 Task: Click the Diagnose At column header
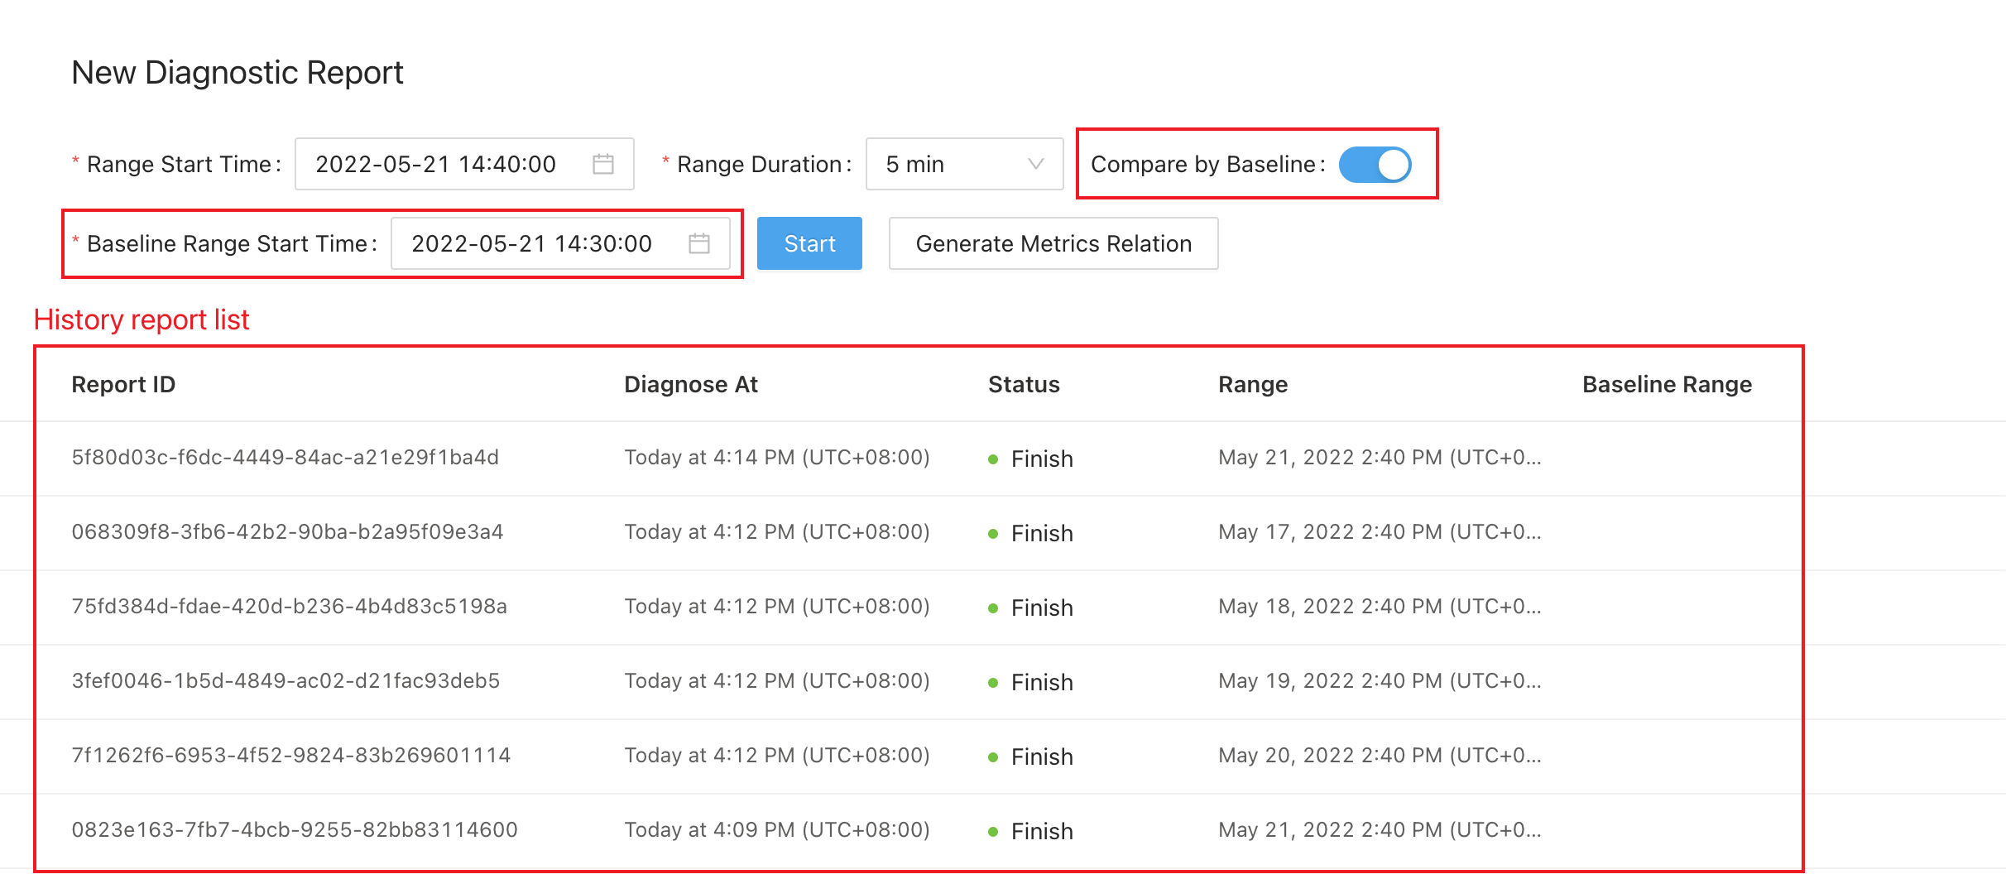691,384
